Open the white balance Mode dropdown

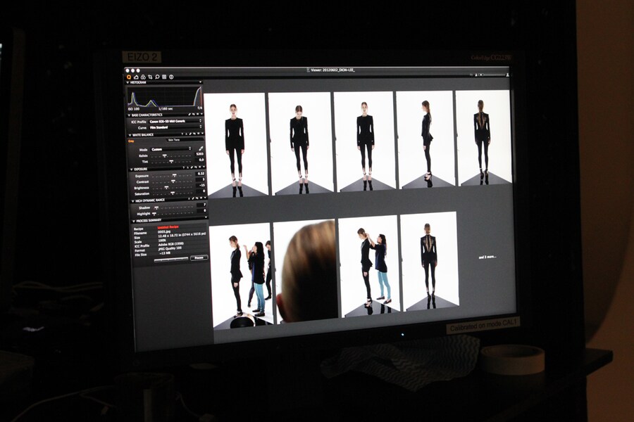click(171, 149)
